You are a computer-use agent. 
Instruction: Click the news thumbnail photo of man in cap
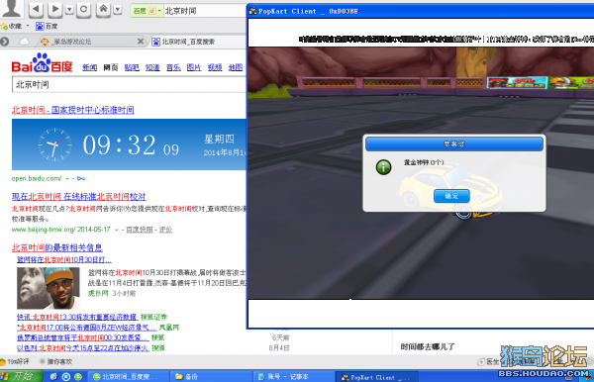click(49, 288)
